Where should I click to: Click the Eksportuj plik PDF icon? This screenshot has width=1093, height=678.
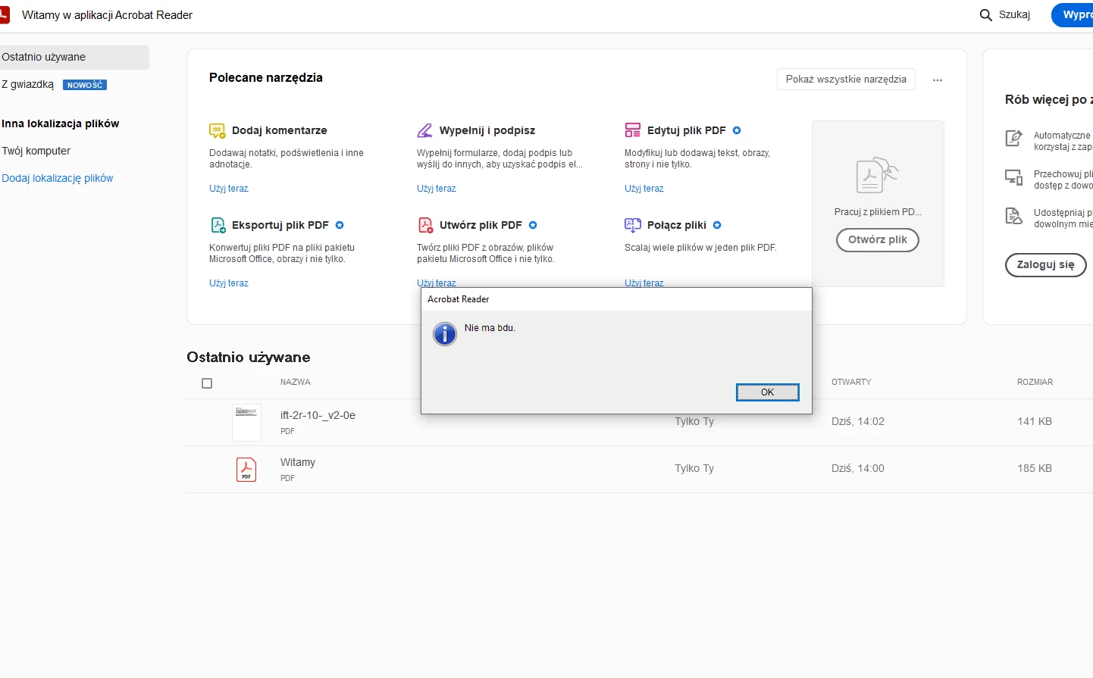coord(218,225)
